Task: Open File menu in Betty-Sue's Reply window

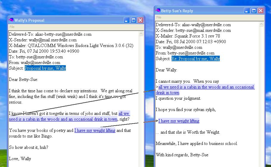Action: pos(159,17)
